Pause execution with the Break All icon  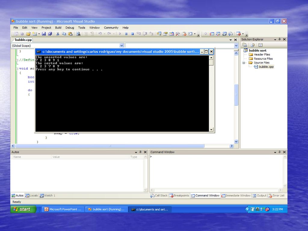pos(126,34)
